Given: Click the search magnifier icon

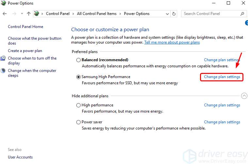Looking at the screenshot, I should click(x=242, y=14).
